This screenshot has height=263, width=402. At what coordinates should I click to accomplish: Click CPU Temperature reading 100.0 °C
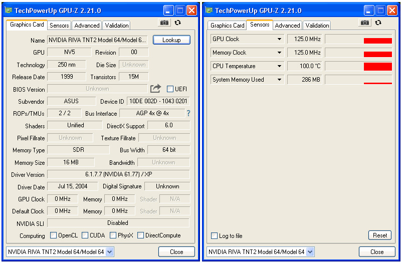(305, 66)
